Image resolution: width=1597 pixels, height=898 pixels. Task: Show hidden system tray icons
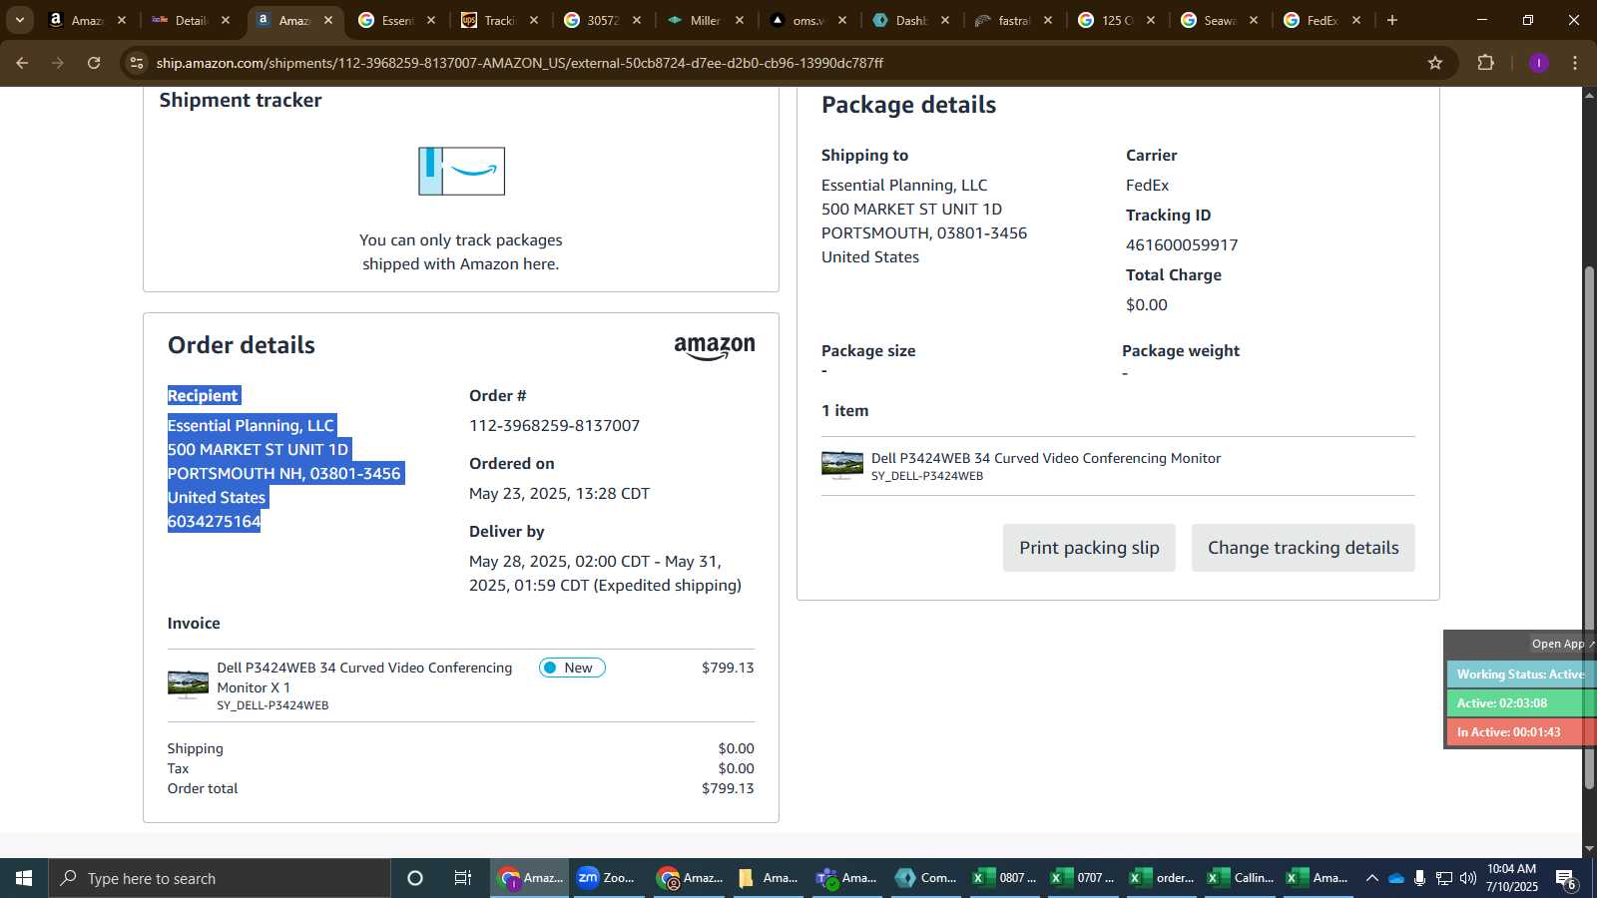click(1371, 878)
